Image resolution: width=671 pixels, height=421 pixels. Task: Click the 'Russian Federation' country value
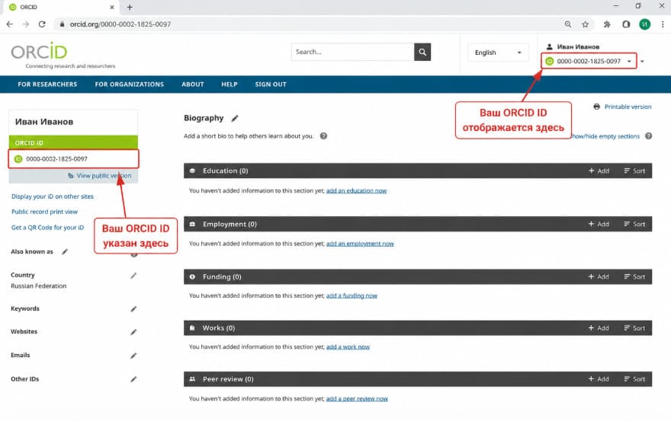tap(39, 286)
